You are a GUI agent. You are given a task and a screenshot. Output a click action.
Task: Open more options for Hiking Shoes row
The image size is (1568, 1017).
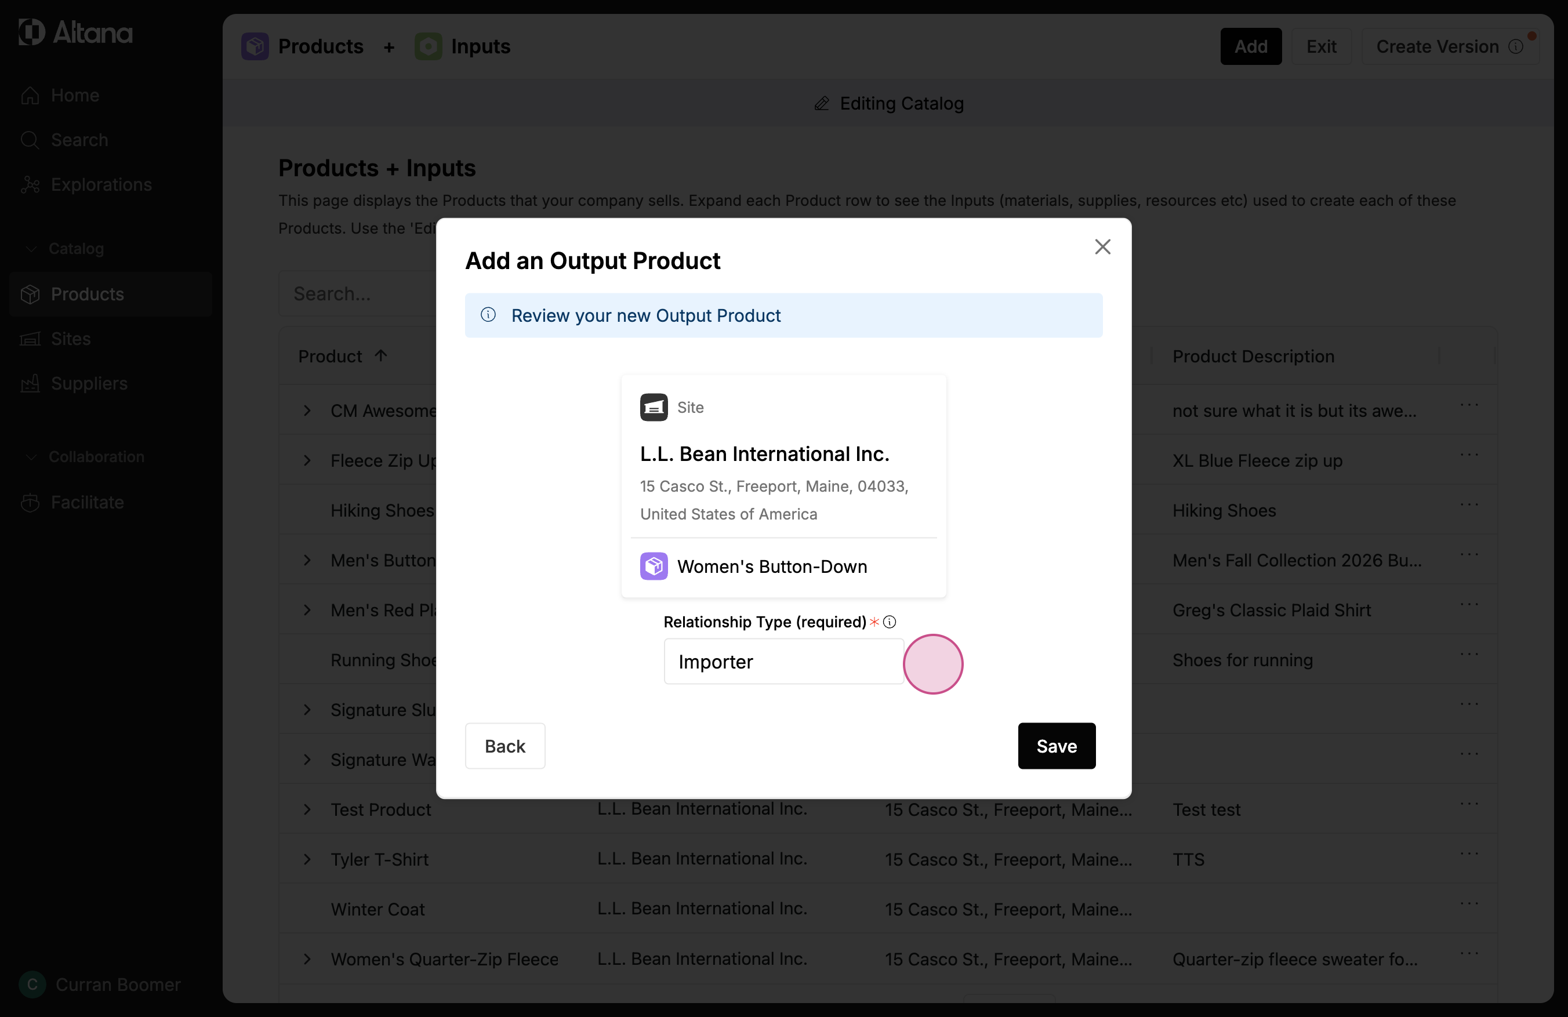point(1469,504)
